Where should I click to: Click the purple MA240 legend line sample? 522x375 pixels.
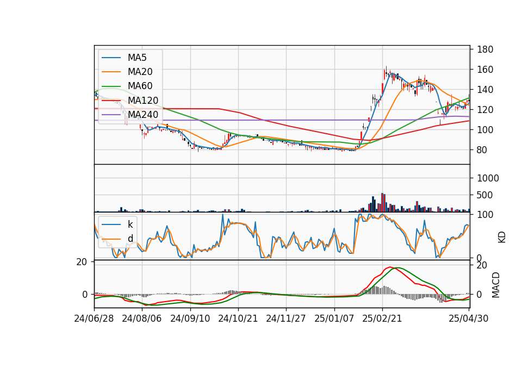[111, 115]
